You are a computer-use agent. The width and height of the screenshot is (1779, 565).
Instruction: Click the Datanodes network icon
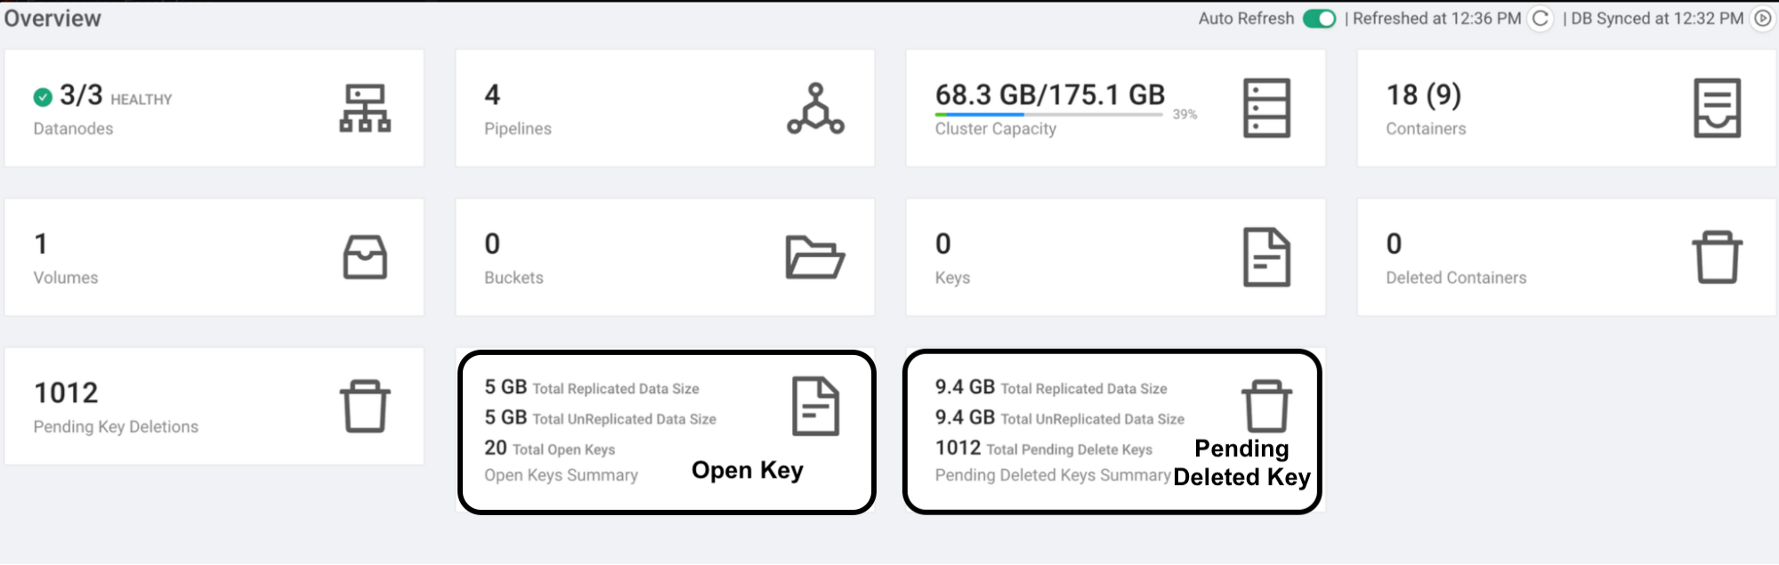click(x=365, y=109)
